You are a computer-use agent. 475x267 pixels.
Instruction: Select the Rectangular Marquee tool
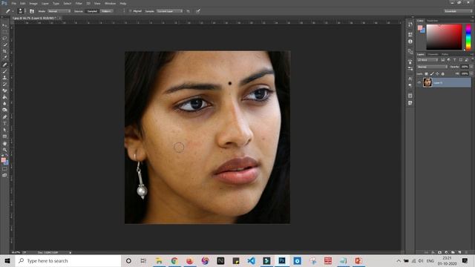(4, 32)
